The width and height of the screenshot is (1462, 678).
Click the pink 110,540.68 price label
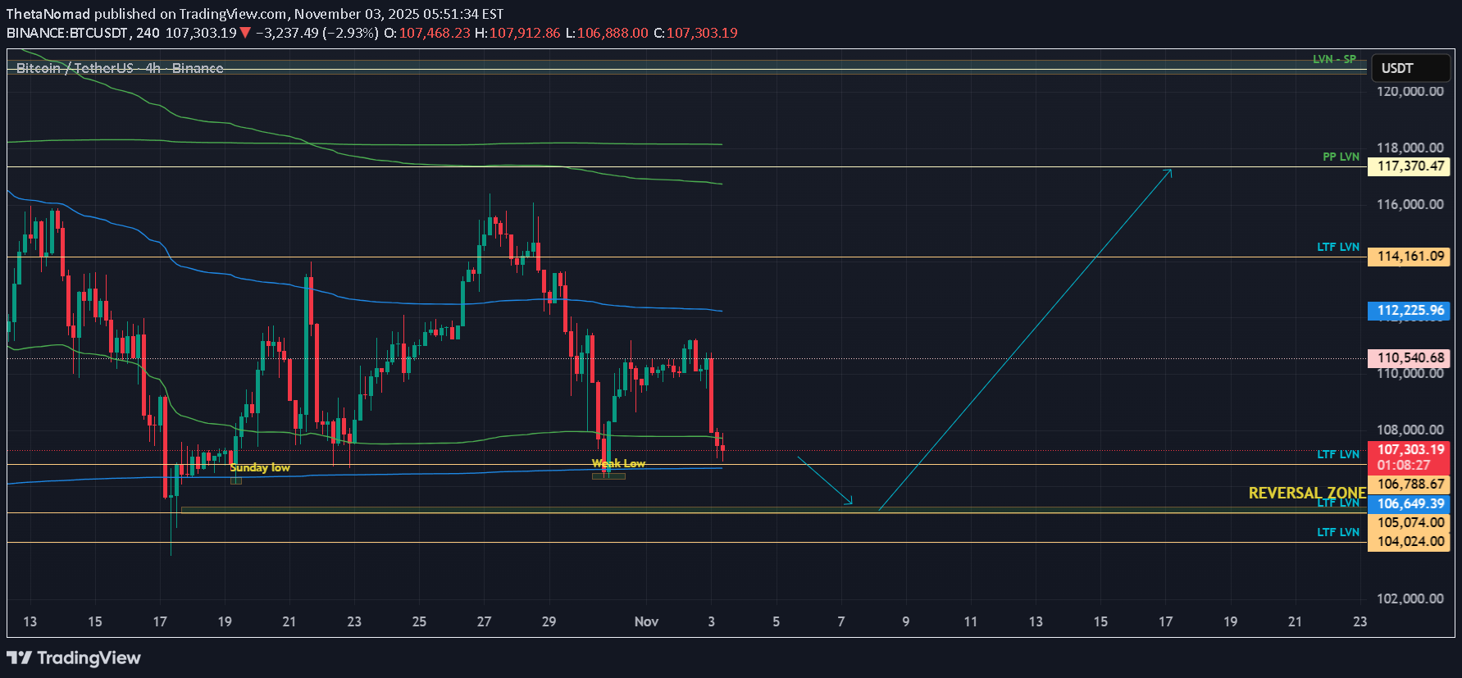[x=1410, y=358]
